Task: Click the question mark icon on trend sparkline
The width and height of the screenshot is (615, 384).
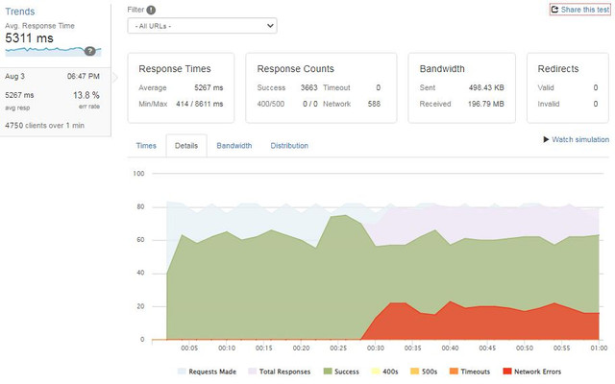Action: (x=89, y=51)
